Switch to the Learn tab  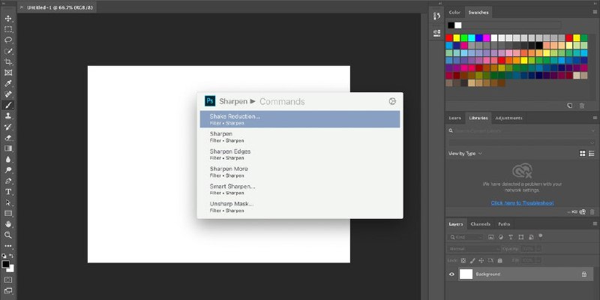[x=454, y=118]
